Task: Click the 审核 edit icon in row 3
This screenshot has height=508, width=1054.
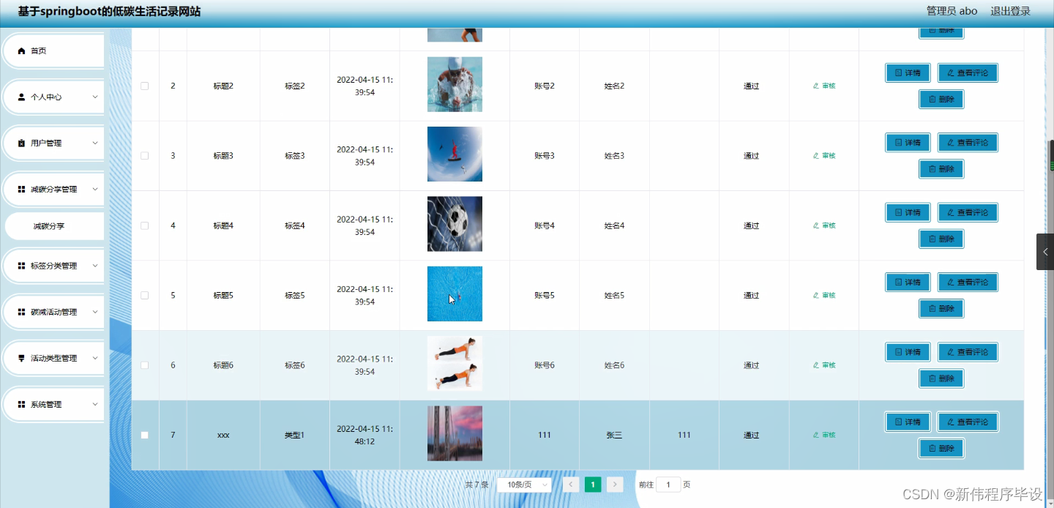Action: click(816, 155)
